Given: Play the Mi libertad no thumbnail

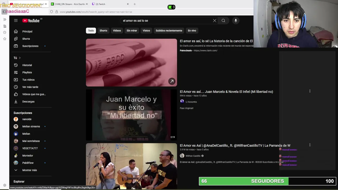Looking at the screenshot, I should click(131, 115).
